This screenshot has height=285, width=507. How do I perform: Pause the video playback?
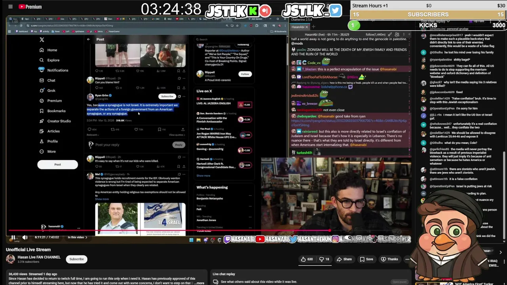pyautogui.click(x=13, y=237)
